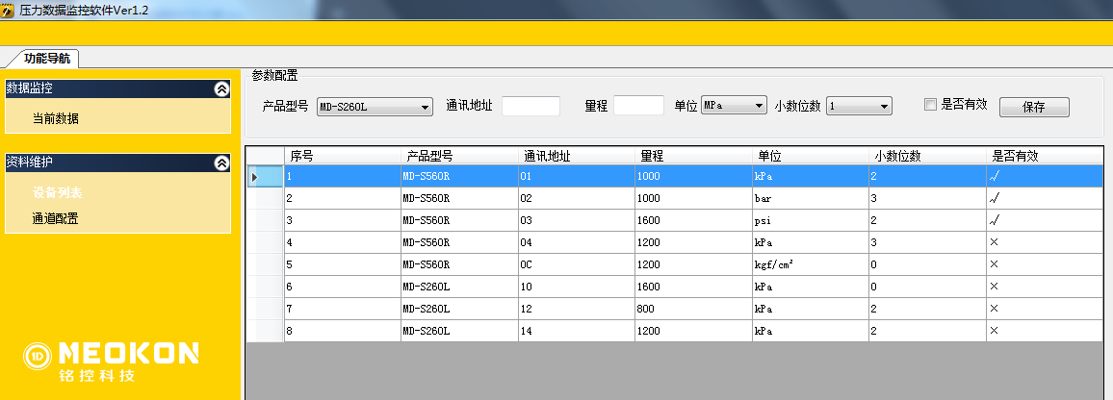
Task: Collapse the 资料维护 panel chevron
Action: coord(221,163)
